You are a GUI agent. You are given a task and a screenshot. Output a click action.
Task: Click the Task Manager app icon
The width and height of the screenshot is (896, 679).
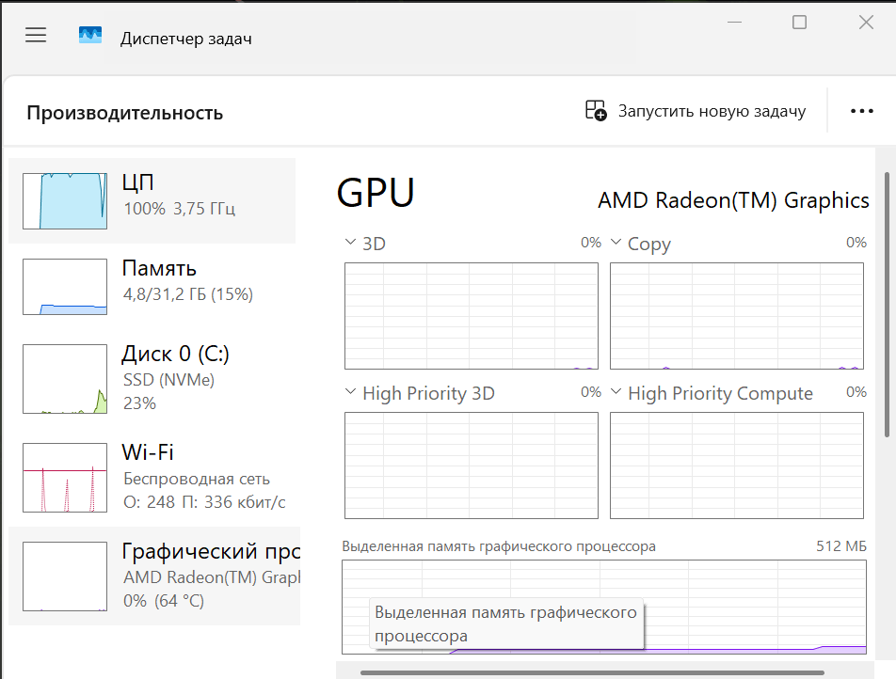click(89, 34)
